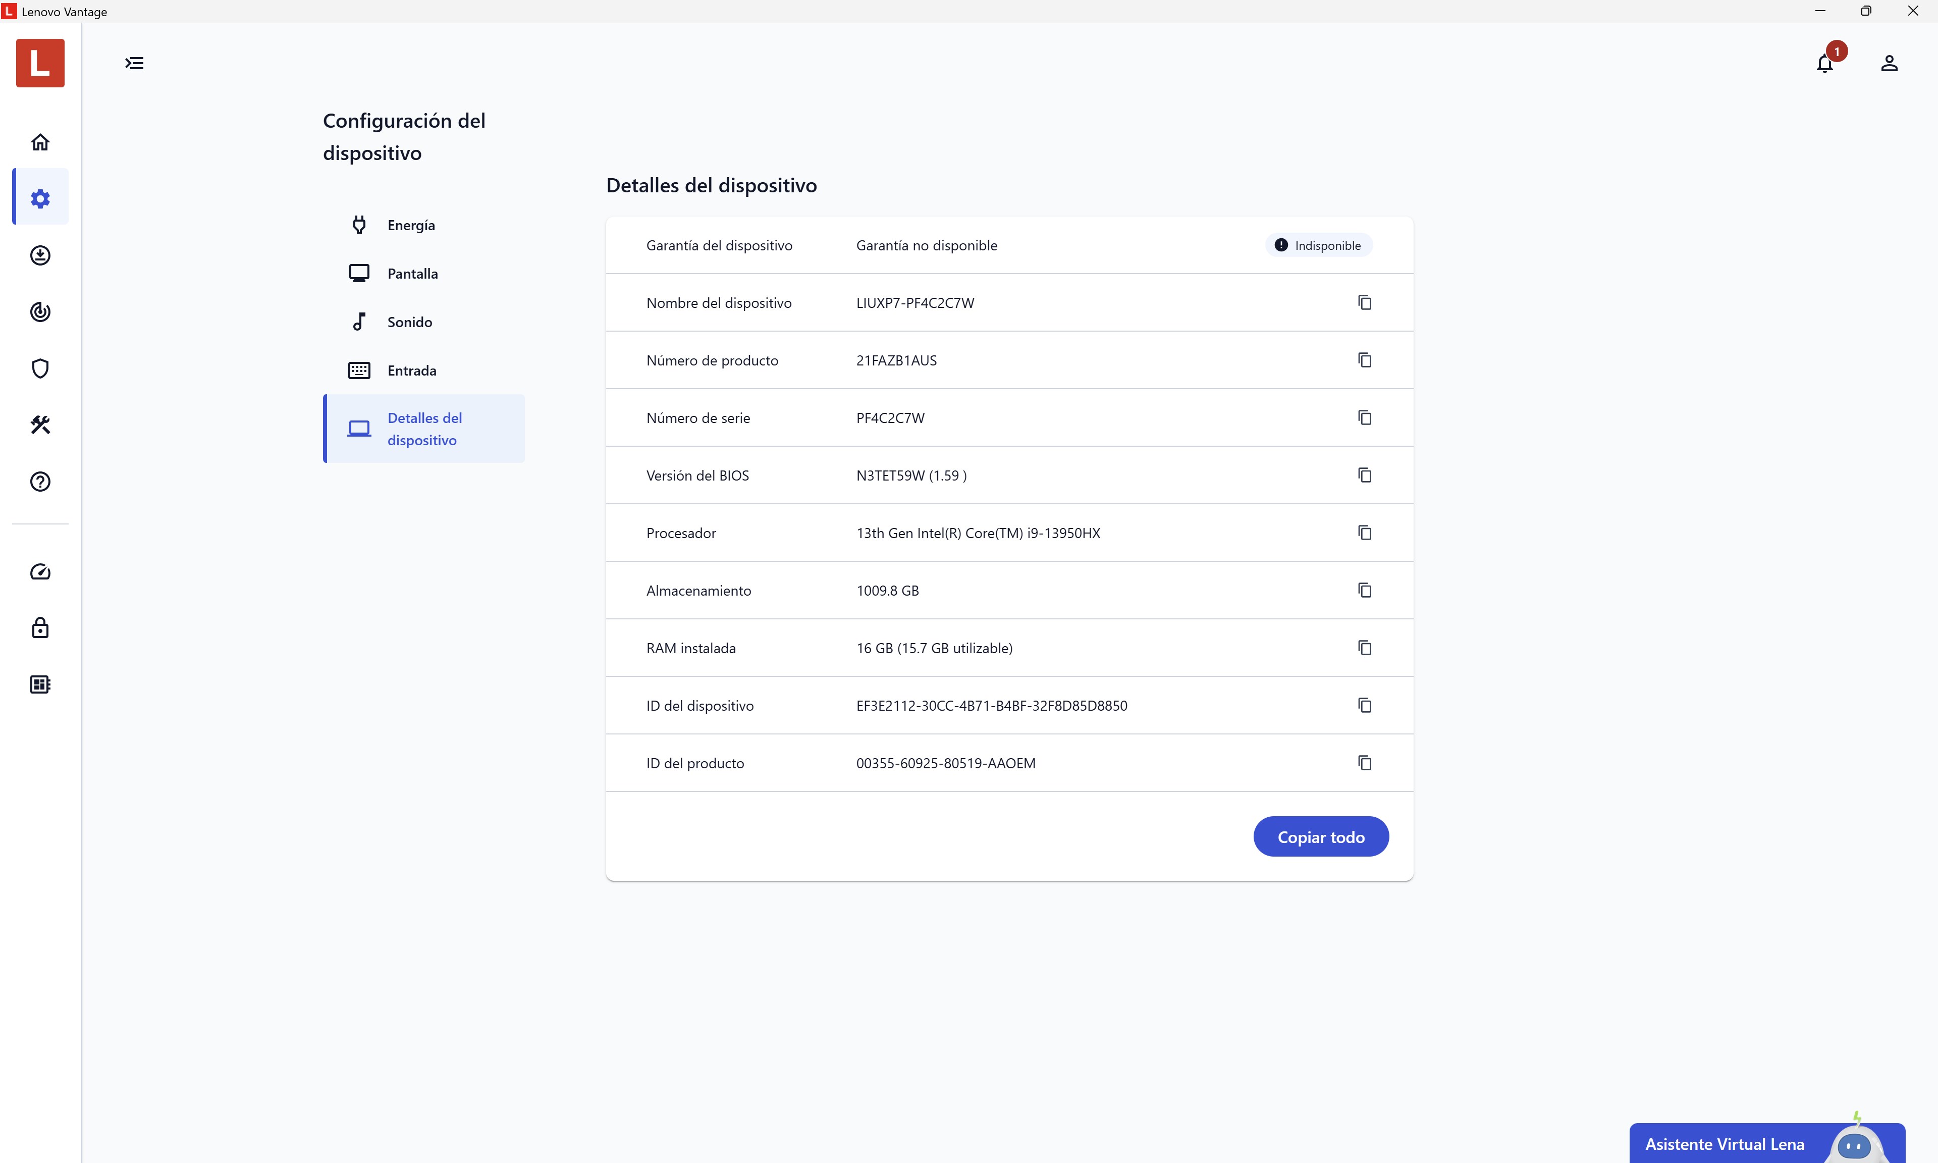Copy the ID del producto value
The height and width of the screenshot is (1163, 1938).
tap(1365, 763)
